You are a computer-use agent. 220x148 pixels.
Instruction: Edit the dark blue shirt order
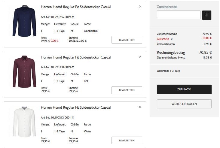[x=127, y=40]
